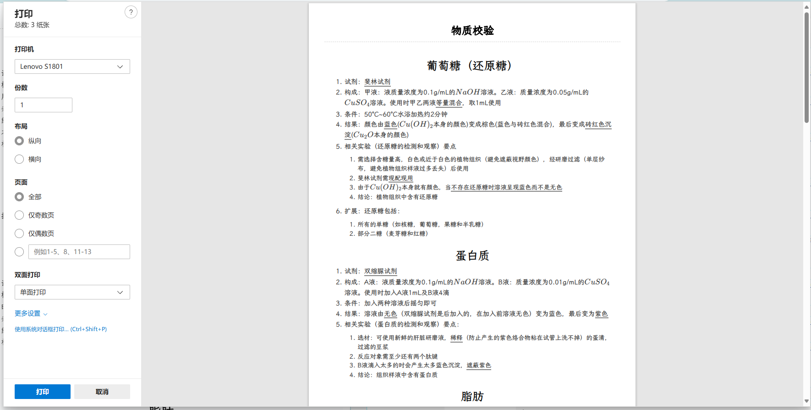Viewport: 811px width, 410px height.
Task: Choose 全部 pages radio button
Action: [x=19, y=197]
